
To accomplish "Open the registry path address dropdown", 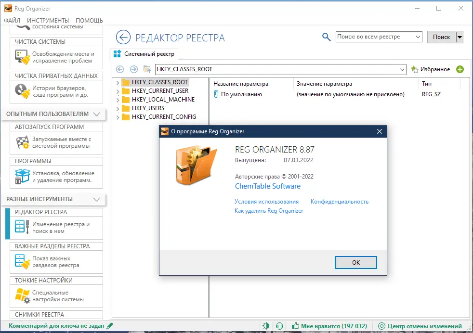I will coord(402,69).
